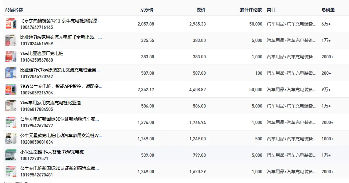Select the 587.00 京东价 cell
The image size is (349, 183).
coord(148,73)
